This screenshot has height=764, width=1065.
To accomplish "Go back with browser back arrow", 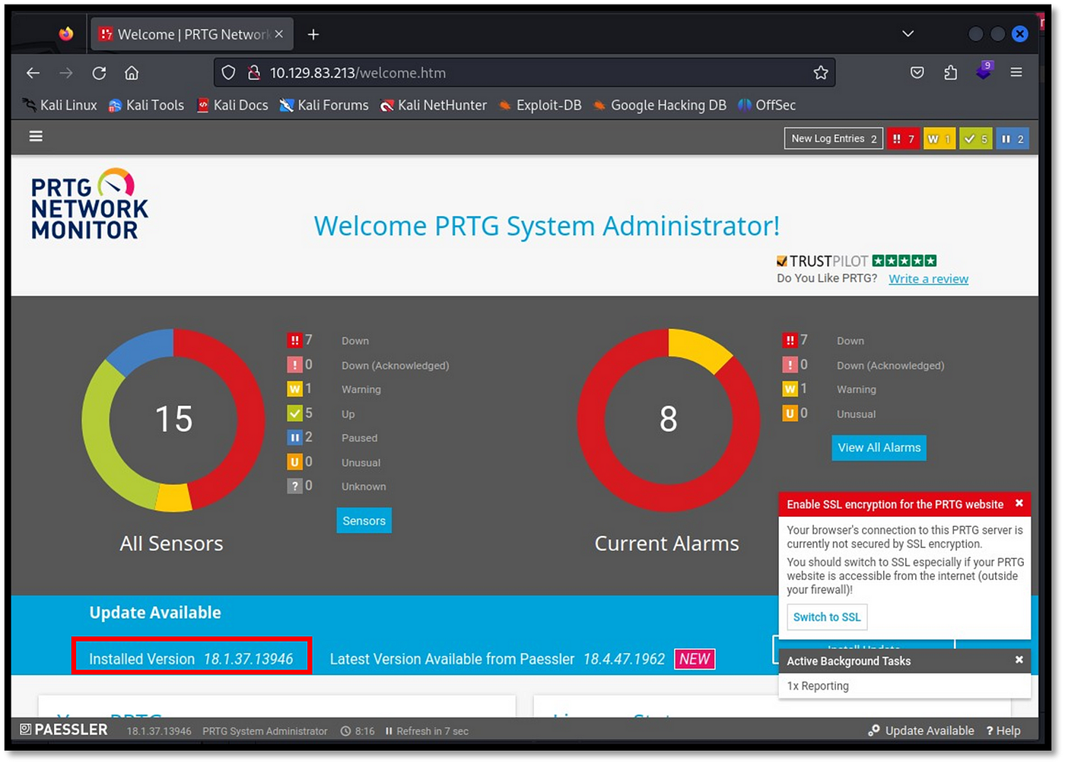I will (33, 73).
